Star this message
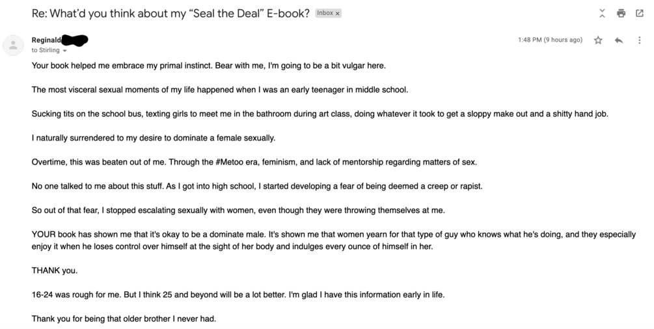Screen dimensions: 654x329 point(598,40)
